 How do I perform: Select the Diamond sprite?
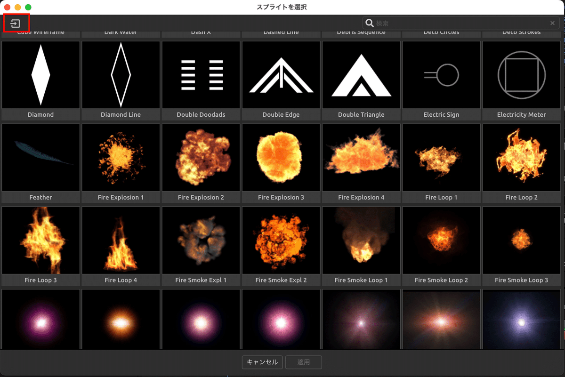pos(40,74)
